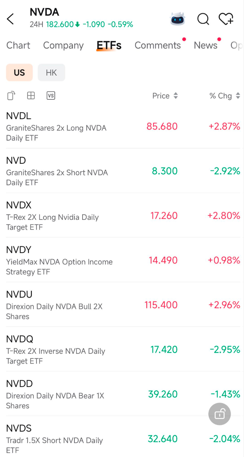Tap the rotate screen layout icon
Screen dimensions: 244x457
11,96
